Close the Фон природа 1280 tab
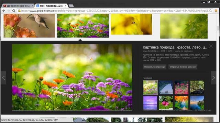This screenshot has height=123, width=220. (x=66, y=6)
